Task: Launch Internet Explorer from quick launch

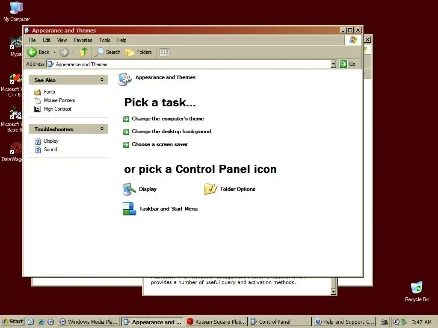Action: [41, 322]
